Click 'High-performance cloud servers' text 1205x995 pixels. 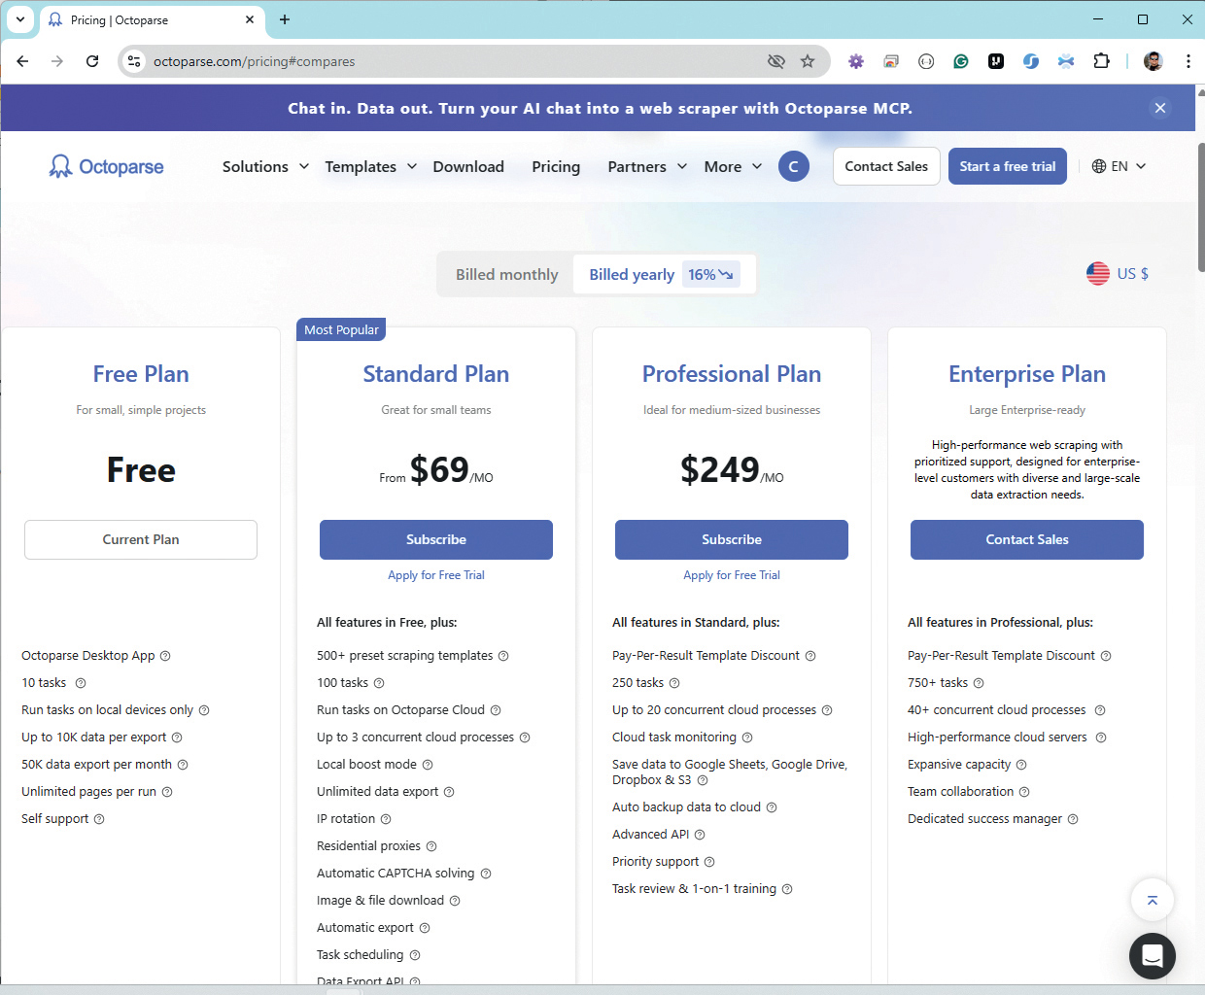(x=997, y=738)
